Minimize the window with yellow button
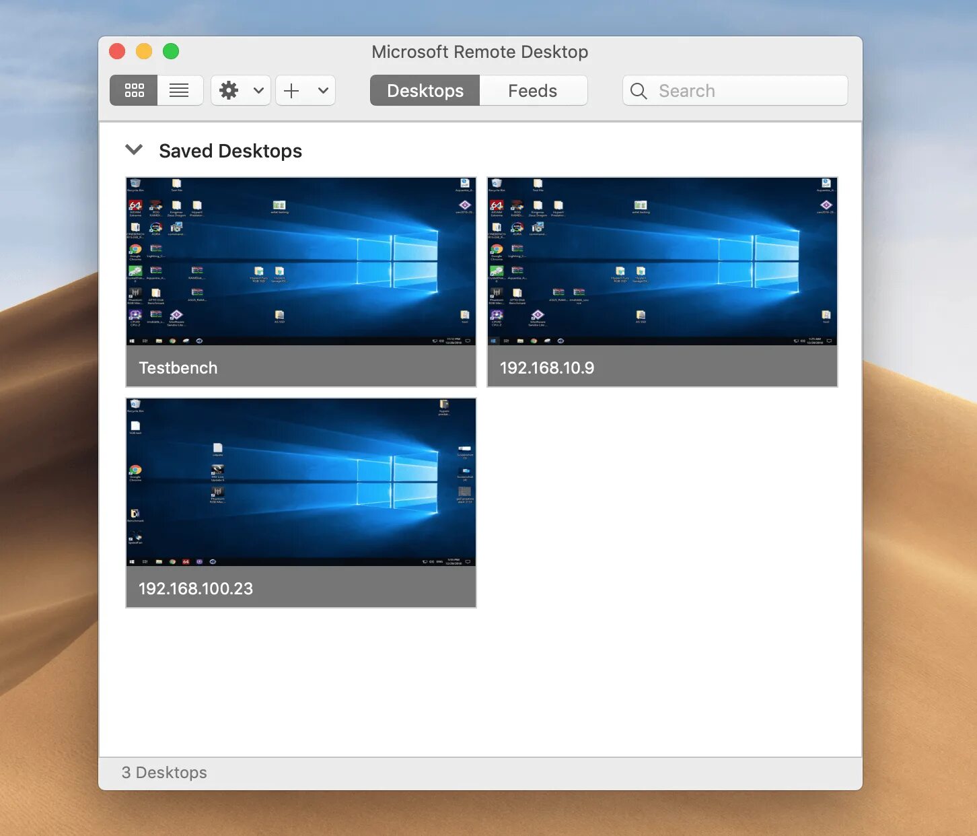This screenshot has width=977, height=836. tap(144, 51)
